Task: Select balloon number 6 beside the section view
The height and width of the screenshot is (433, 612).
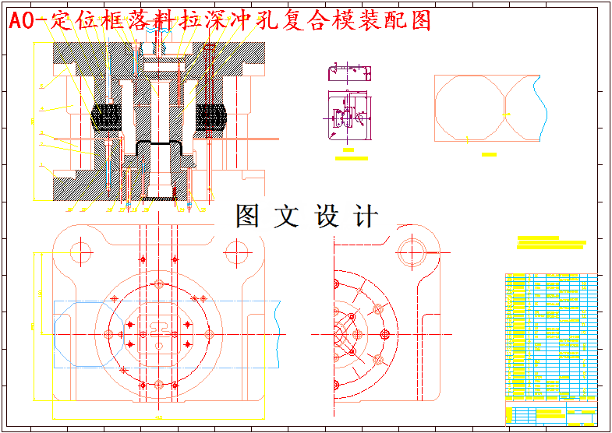Action: click(x=42, y=86)
